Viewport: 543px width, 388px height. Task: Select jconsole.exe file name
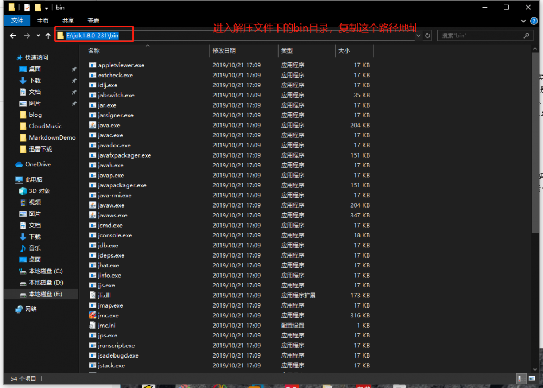click(115, 235)
